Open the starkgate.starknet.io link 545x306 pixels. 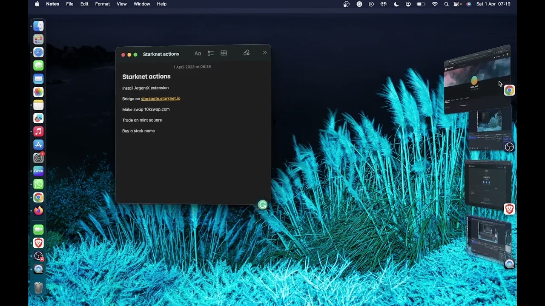[x=161, y=99]
